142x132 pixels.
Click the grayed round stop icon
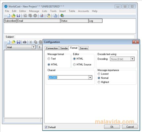pos(35,16)
